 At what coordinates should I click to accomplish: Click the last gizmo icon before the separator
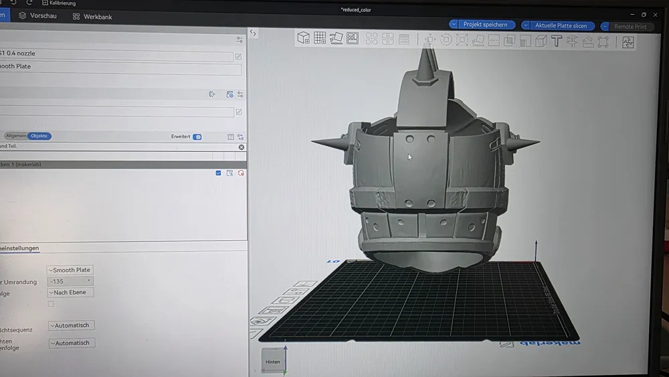[x=603, y=42]
